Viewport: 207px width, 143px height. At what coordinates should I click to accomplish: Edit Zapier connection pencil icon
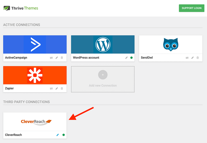click(57, 89)
